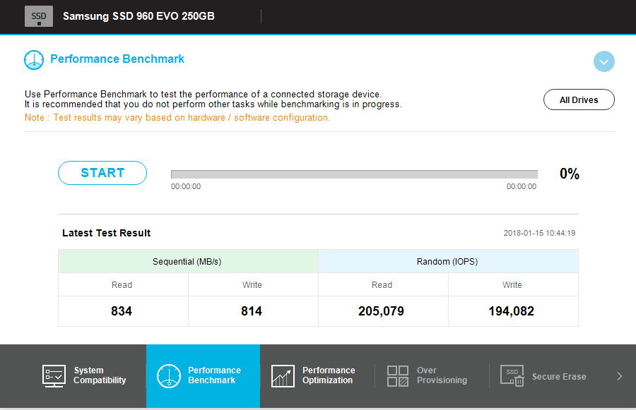The width and height of the screenshot is (636, 410).
Task: Click Samsung SSD 960 EVO 250GB drive title
Action: coord(139,16)
